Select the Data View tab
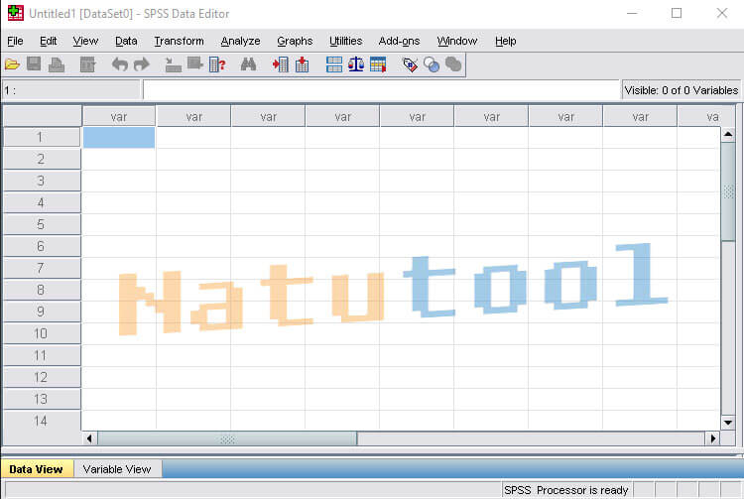Image resolution: width=744 pixels, height=499 pixels. coord(36,469)
